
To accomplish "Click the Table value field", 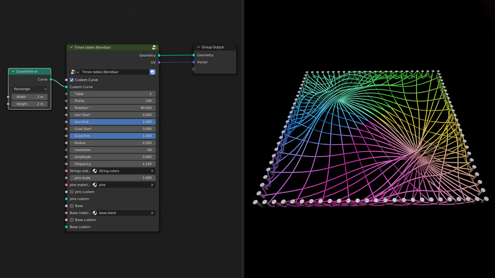I will coord(112,94).
